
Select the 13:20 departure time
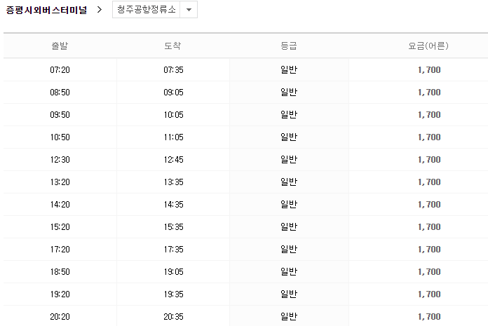tap(60, 182)
